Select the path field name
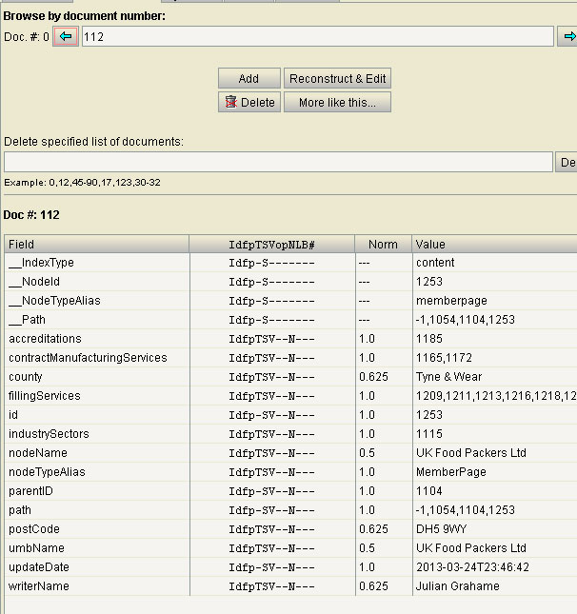Screen dimensions: 577x614 pyautogui.click(x=20, y=510)
